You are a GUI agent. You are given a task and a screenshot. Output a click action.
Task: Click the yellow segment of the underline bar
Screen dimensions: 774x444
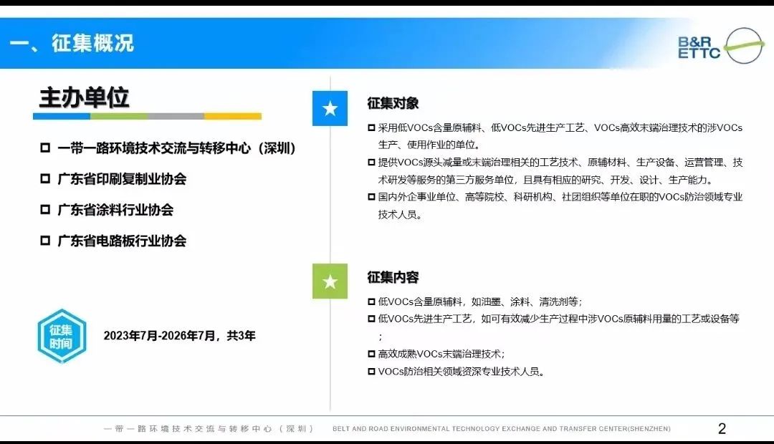pyautogui.click(x=232, y=116)
